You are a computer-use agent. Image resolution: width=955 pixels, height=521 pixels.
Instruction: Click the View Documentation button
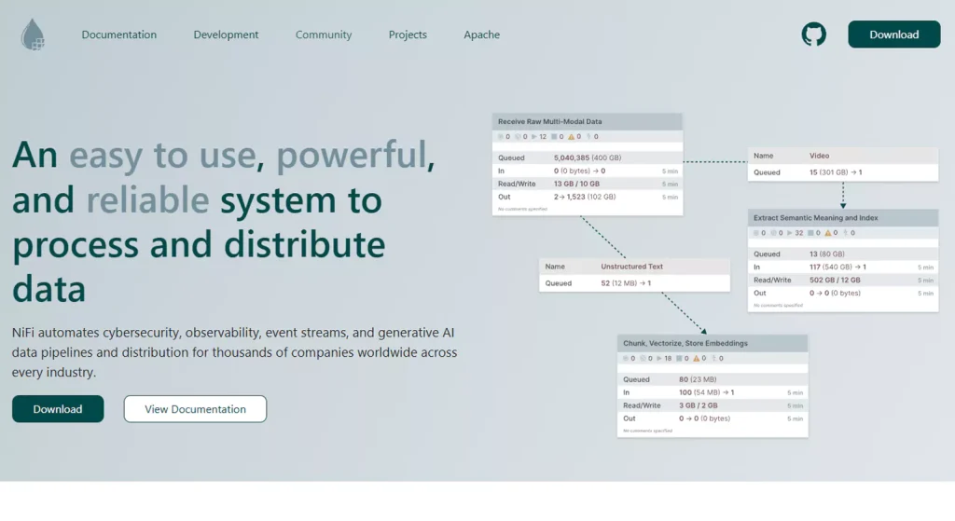click(195, 409)
